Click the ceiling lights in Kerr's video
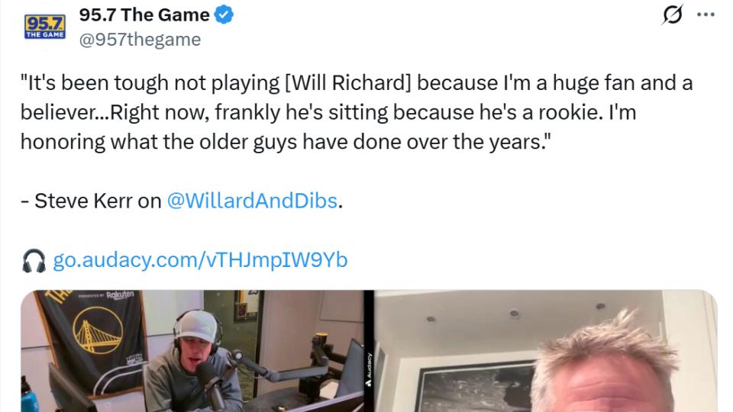This screenshot has width=733, height=412. [x=515, y=314]
